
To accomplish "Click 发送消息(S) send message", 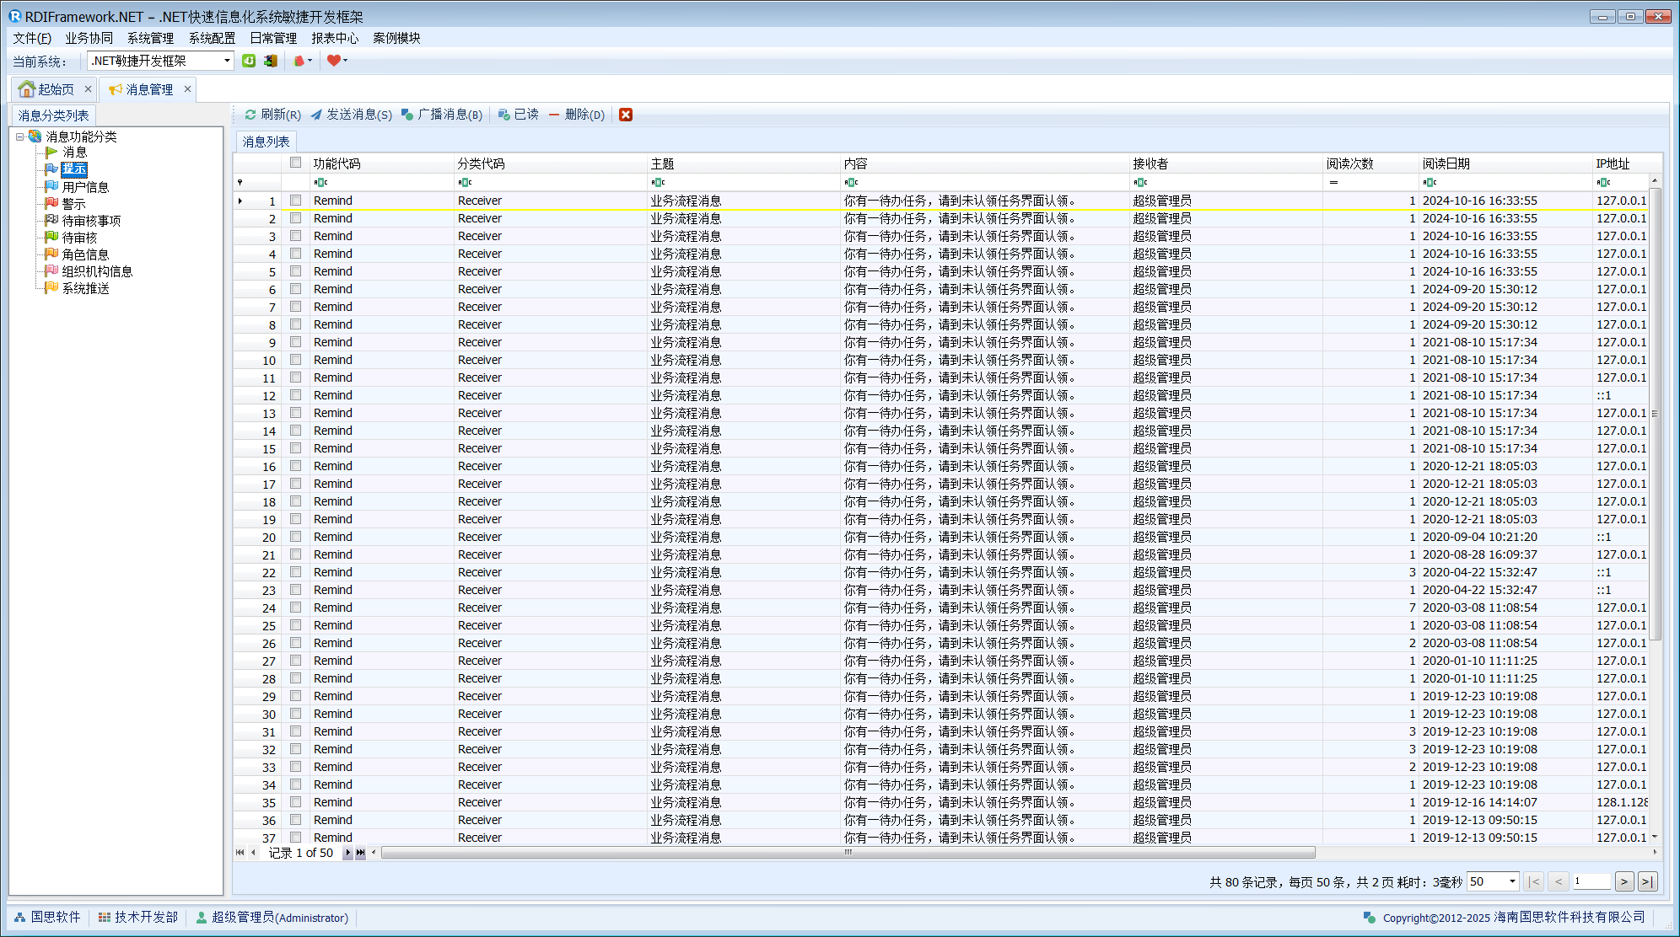I will click(351, 115).
